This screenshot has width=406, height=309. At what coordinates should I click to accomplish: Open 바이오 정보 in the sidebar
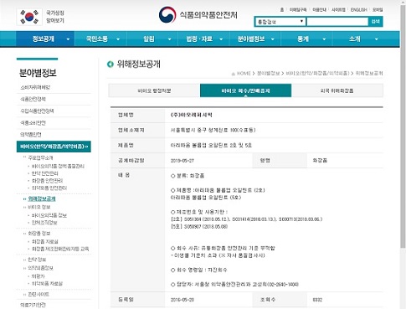(x=39, y=207)
